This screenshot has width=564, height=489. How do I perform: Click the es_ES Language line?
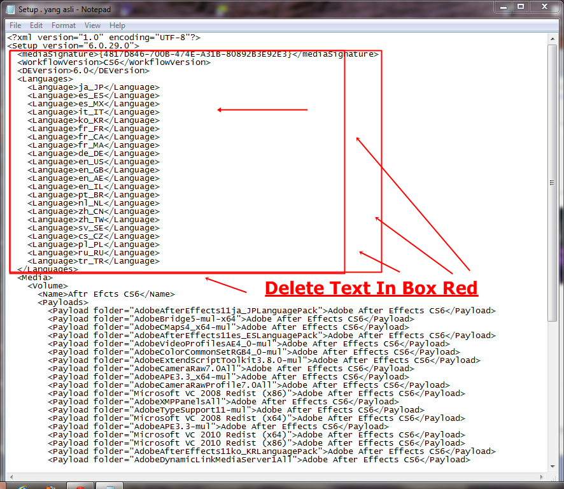coord(93,96)
